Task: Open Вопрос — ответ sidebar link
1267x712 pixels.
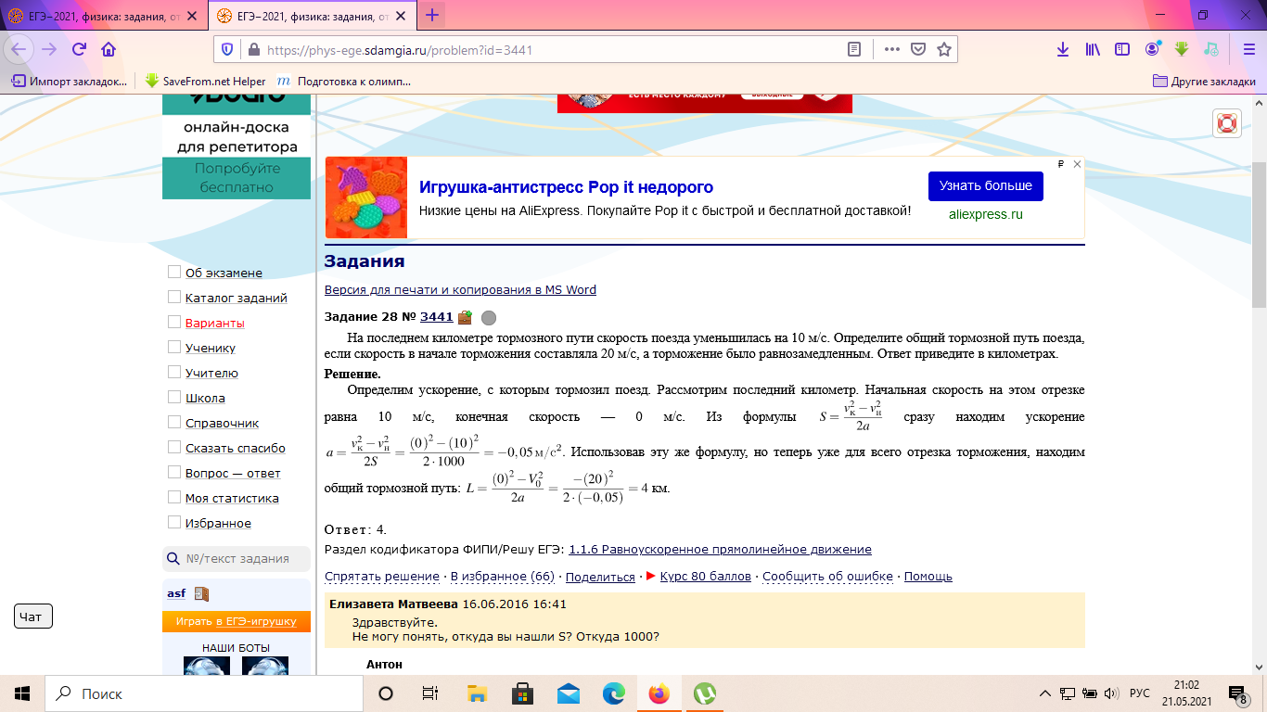Action: coord(233,473)
